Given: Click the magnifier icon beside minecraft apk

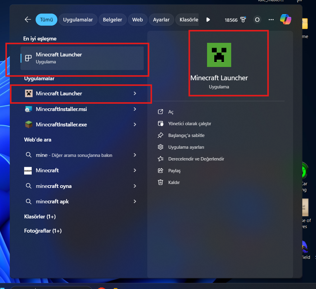Looking at the screenshot, I should click(29, 202).
